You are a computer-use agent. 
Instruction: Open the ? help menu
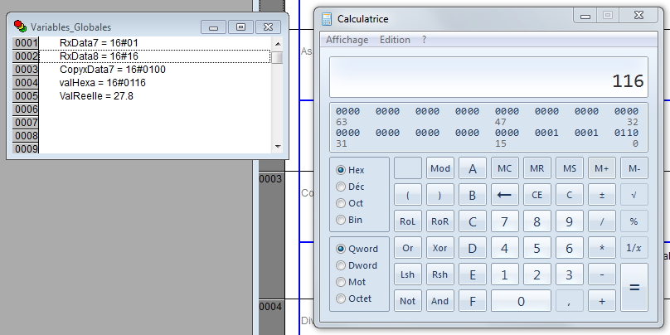425,40
